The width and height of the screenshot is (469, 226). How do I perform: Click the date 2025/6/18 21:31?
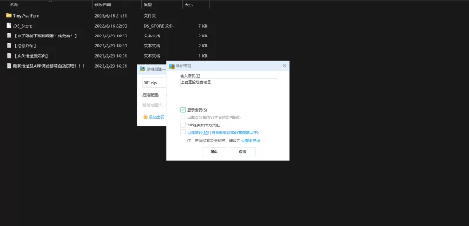[111, 16]
